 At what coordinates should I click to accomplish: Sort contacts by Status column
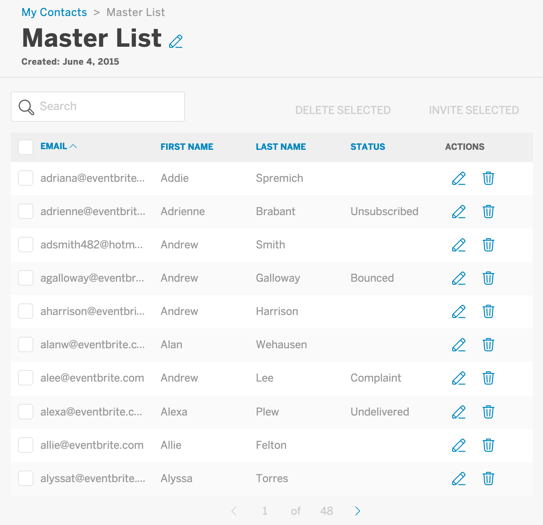(368, 147)
